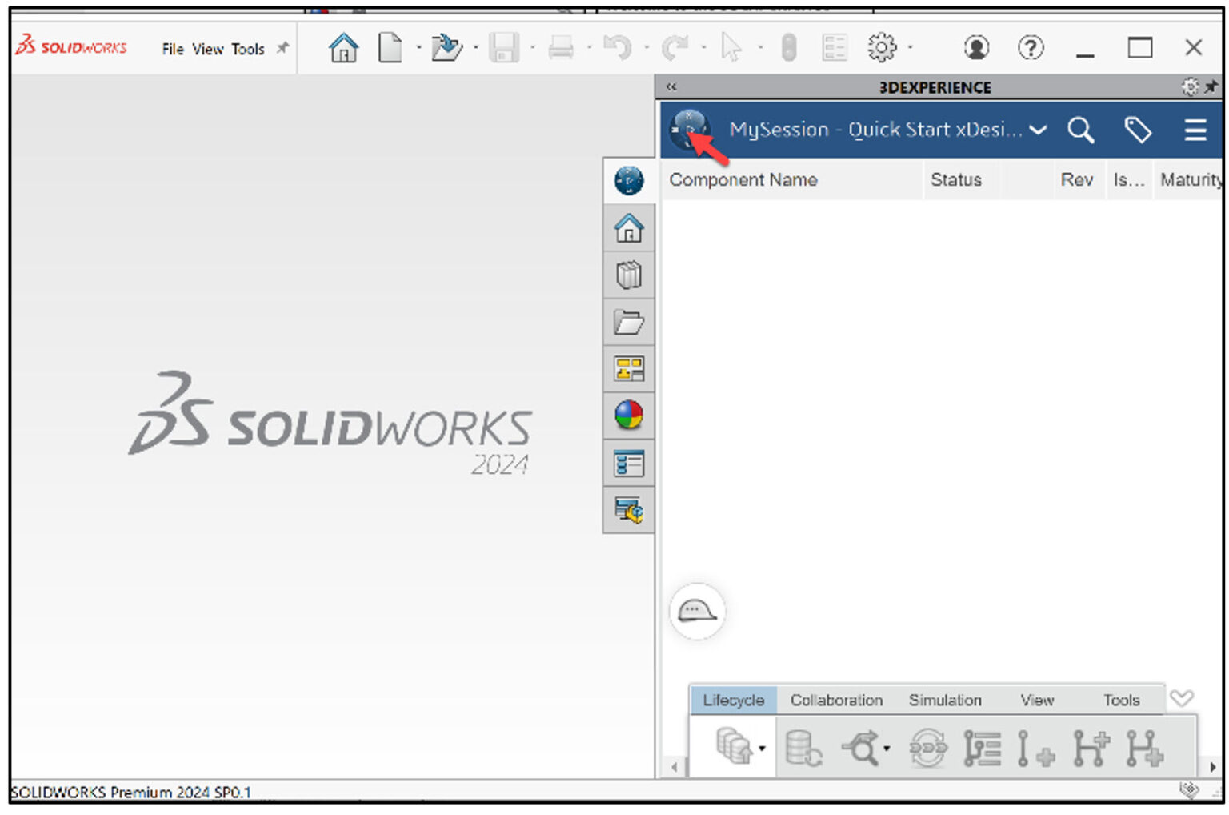Image resolution: width=1229 pixels, height=815 pixels.
Task: Switch to the Collaboration tab
Action: coord(835,699)
